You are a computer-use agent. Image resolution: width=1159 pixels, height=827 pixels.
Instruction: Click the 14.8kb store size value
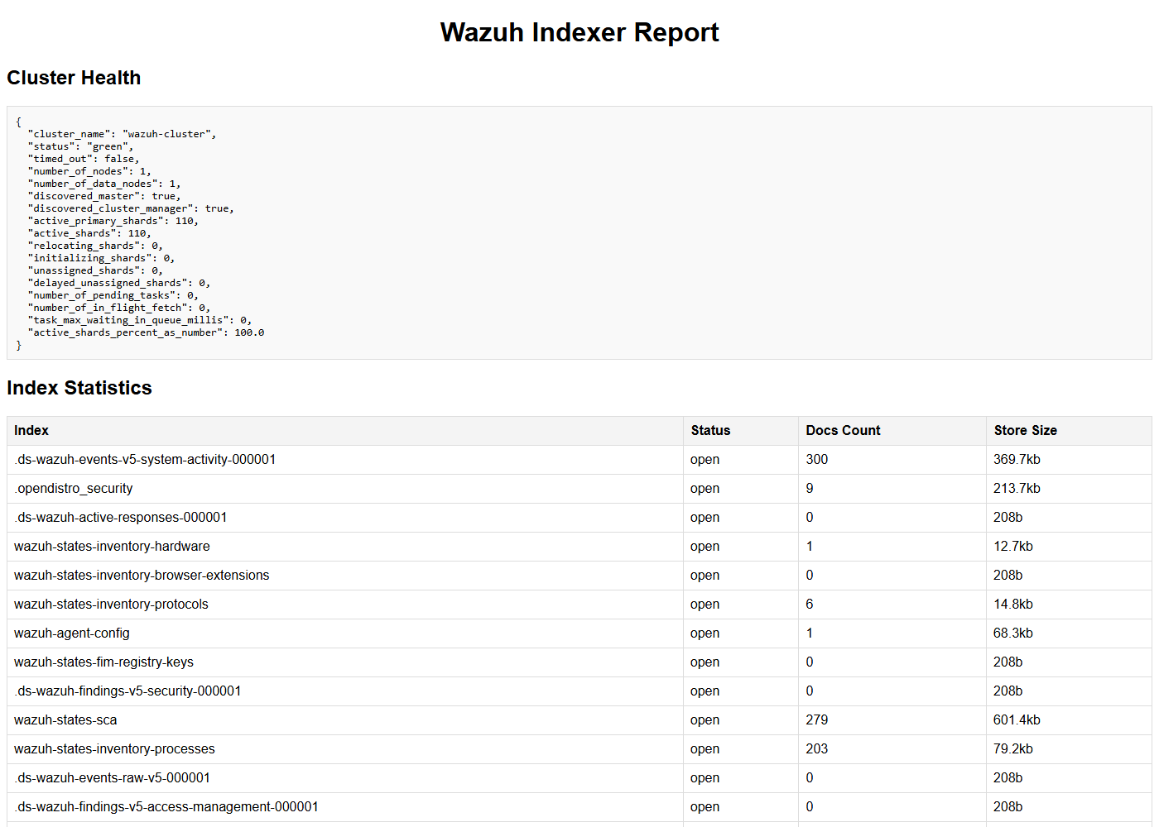point(1013,605)
